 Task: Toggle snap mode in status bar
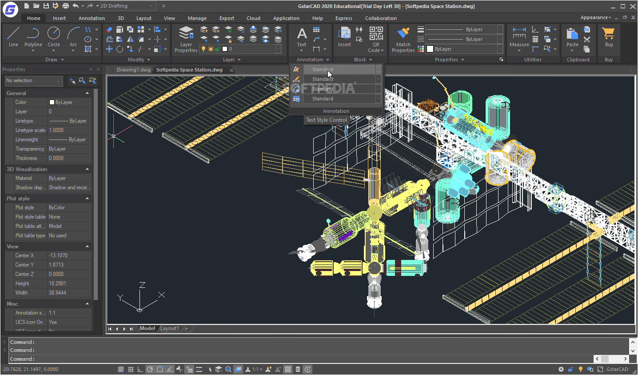120,369
